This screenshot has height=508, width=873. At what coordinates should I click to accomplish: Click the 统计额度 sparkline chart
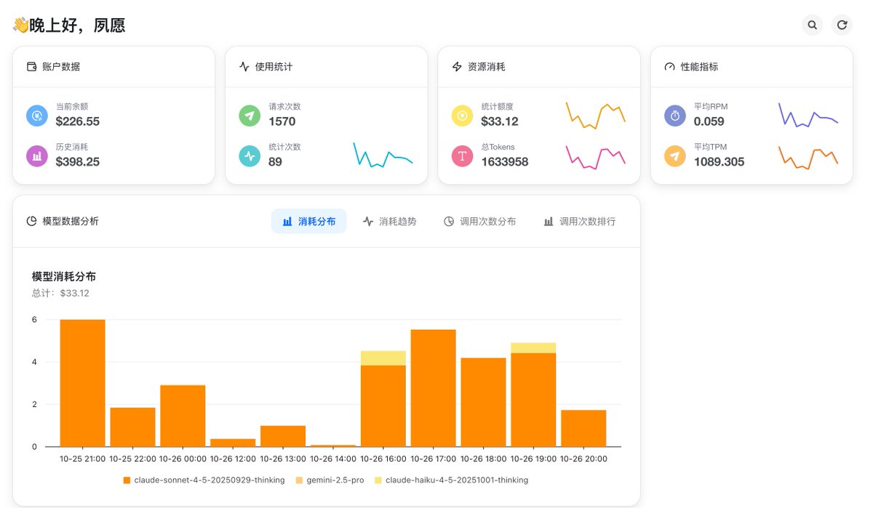(596, 116)
